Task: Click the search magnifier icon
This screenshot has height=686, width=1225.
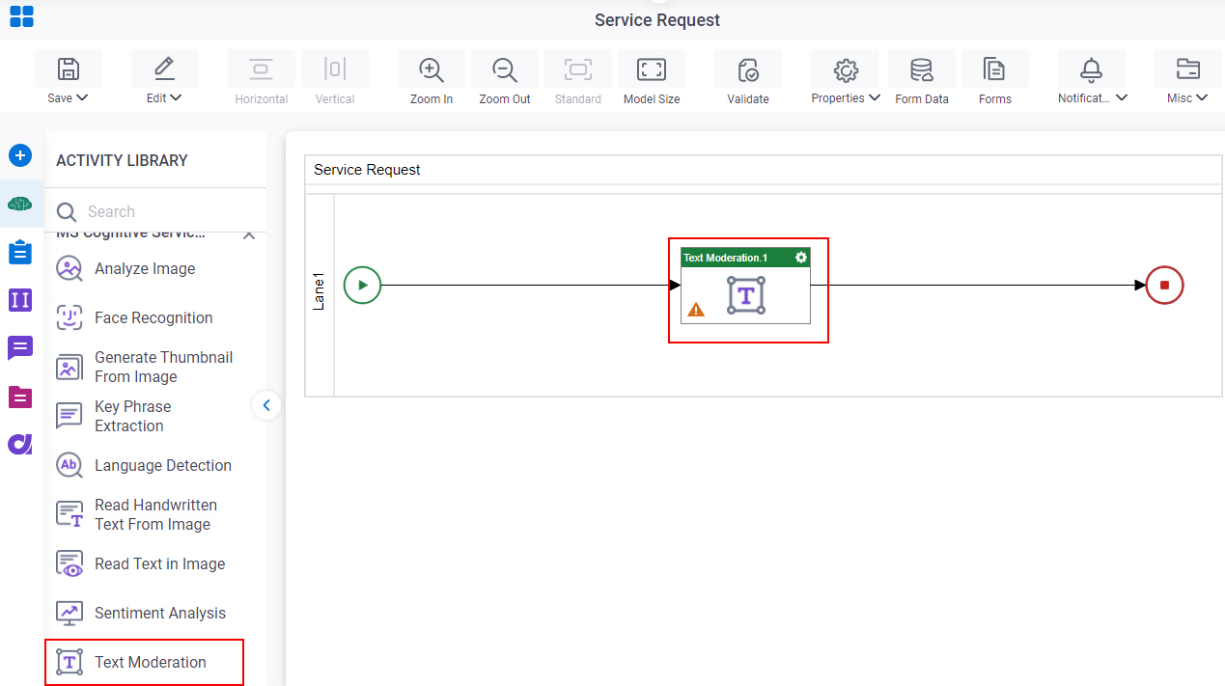Action: point(66,212)
